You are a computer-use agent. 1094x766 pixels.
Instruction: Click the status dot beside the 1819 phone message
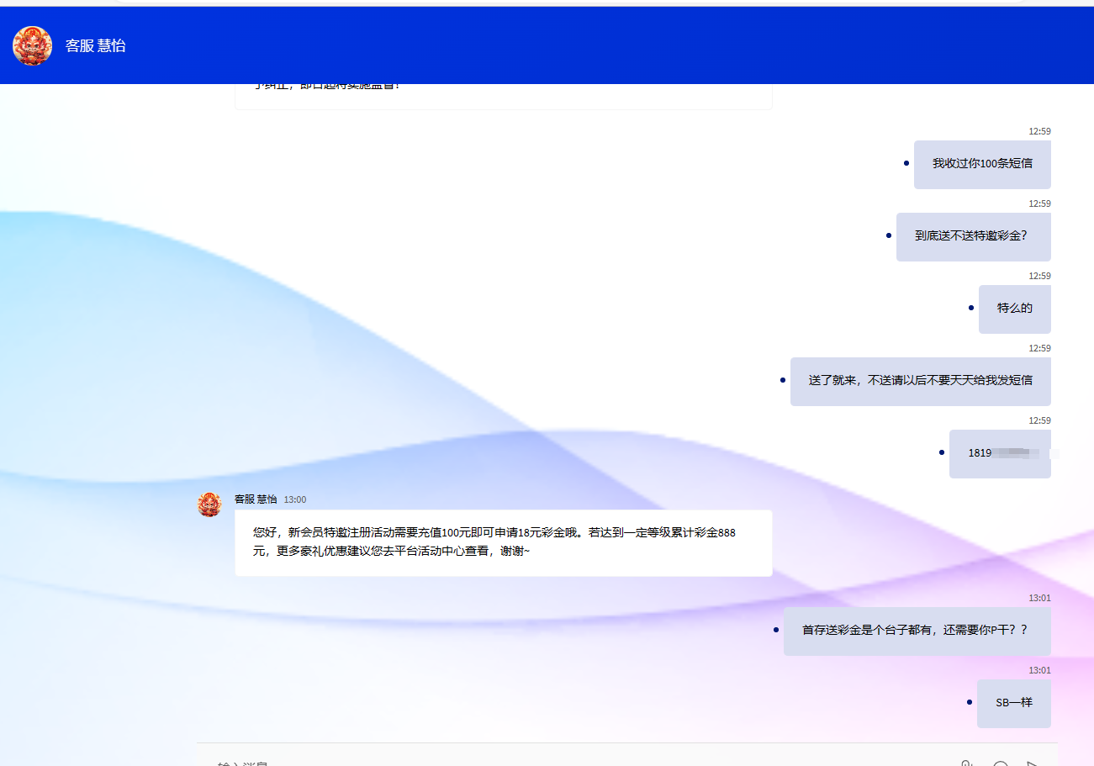942,452
